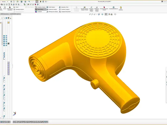Launch DriveWorksXpress Wizard

point(104,8)
